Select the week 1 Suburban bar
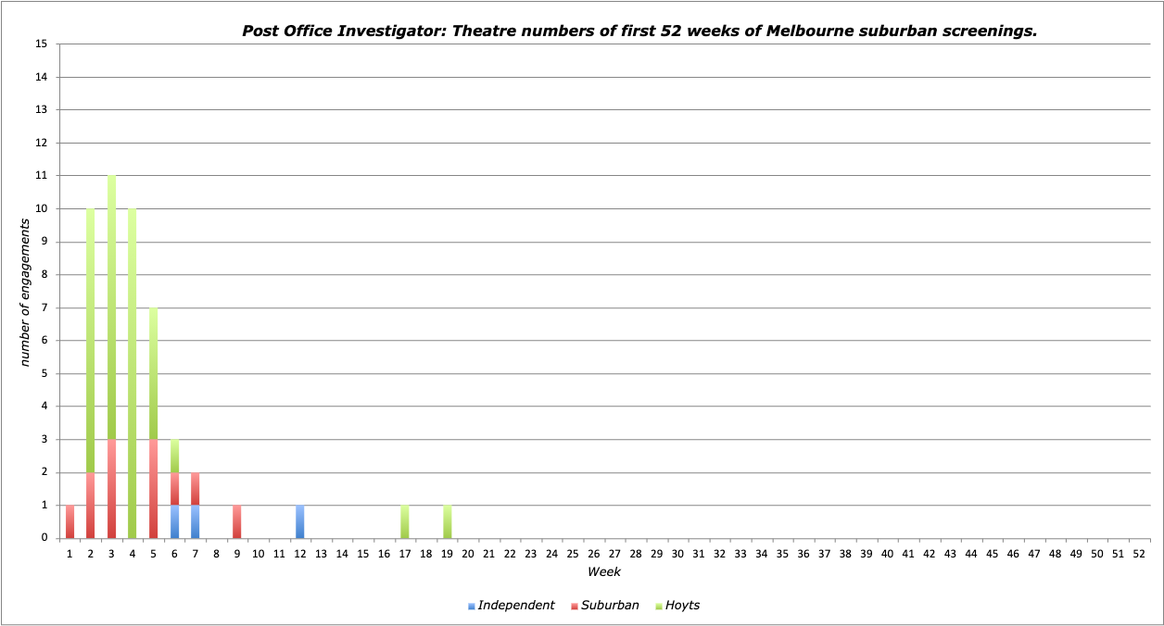Image resolution: width=1164 pixels, height=626 pixels. (70, 521)
